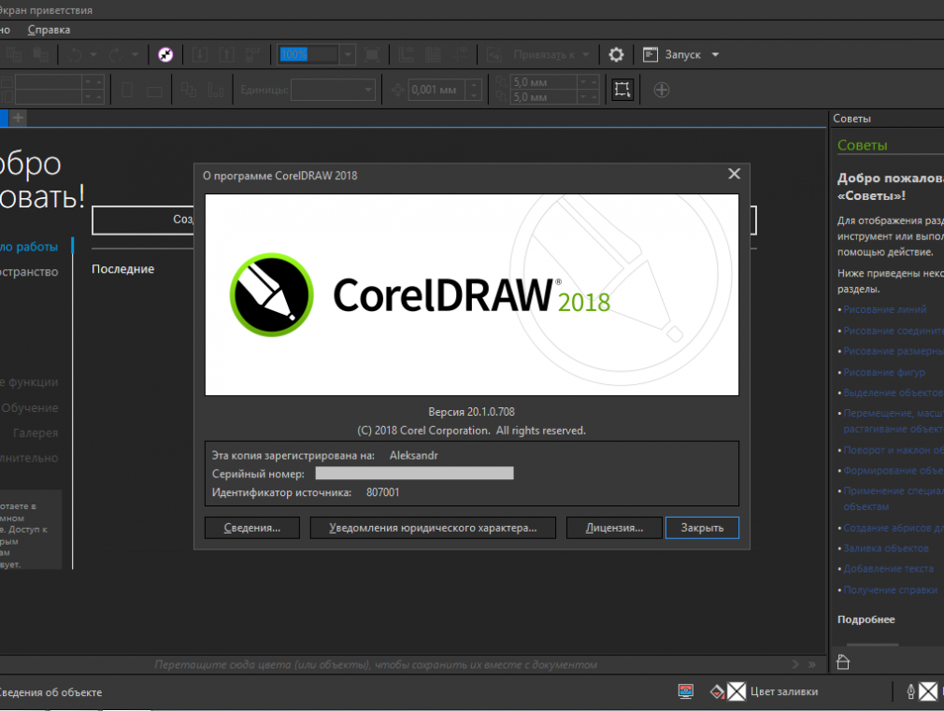Click Уведомления юридического характера... button
The width and height of the screenshot is (944, 711).
[433, 528]
